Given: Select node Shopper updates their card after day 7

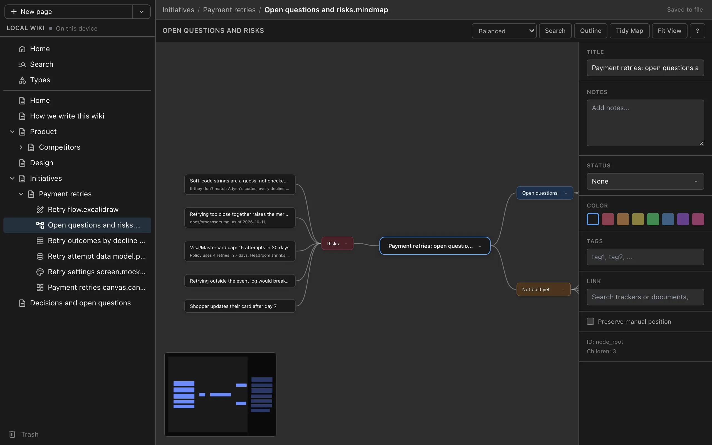Looking at the screenshot, I should pyautogui.click(x=240, y=306).
